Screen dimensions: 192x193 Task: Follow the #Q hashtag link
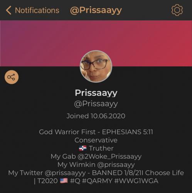(75, 181)
